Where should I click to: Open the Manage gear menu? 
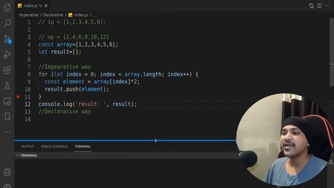[x=7, y=186]
